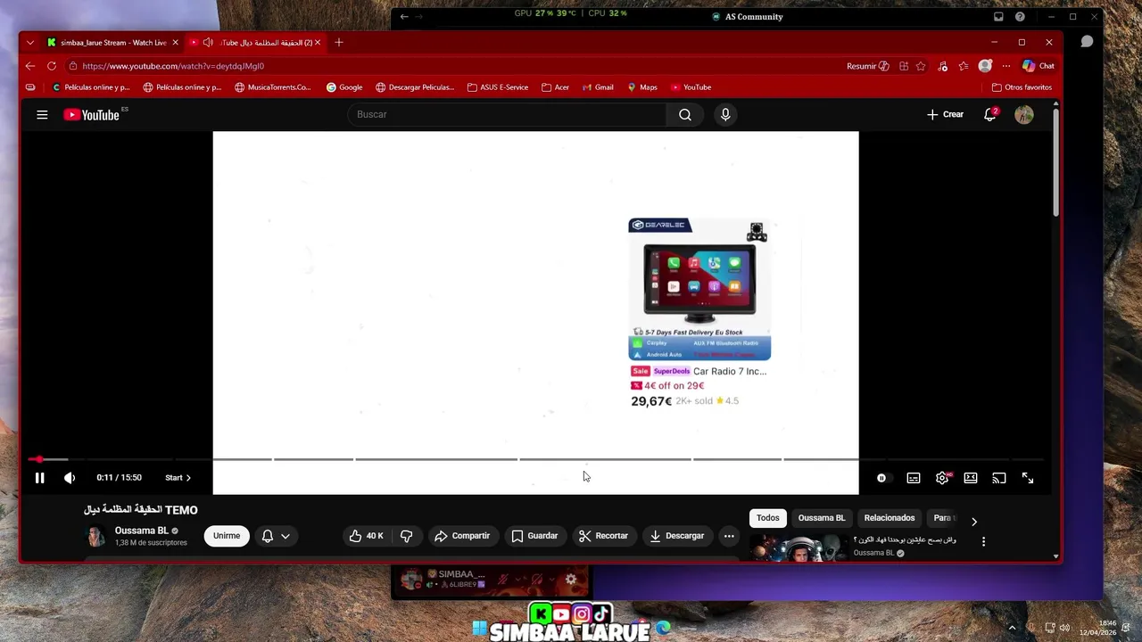
Task: Open options for the suggested alien video
Action: coord(983,541)
